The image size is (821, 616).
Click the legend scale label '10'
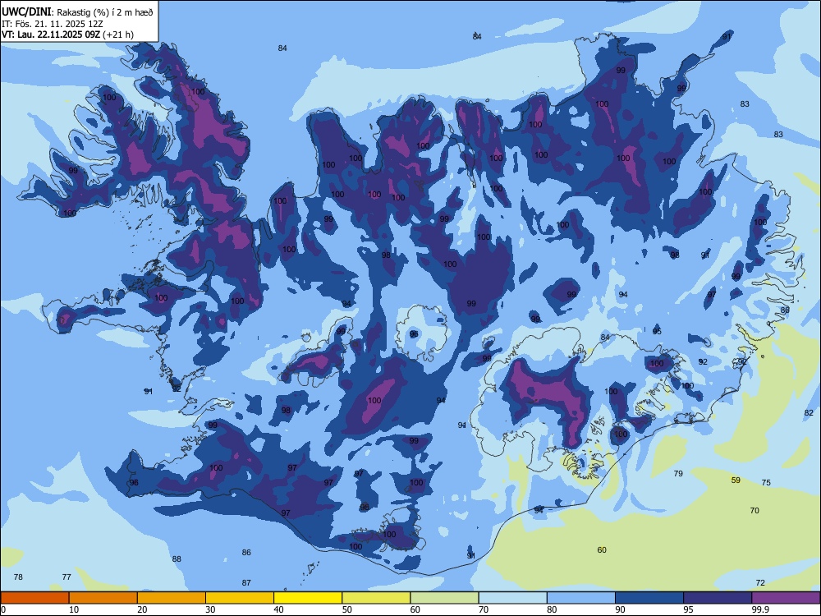[x=74, y=609]
